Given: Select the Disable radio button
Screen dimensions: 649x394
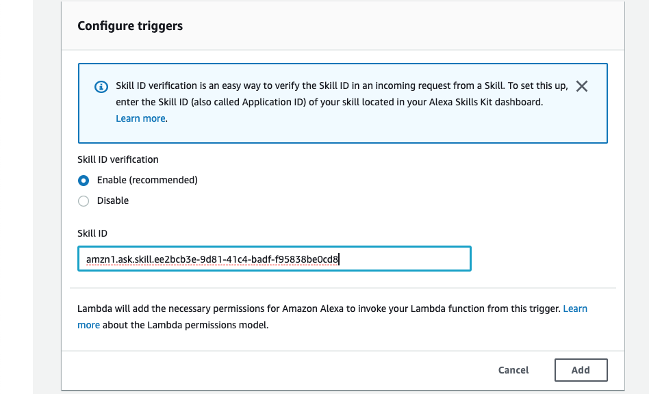Looking at the screenshot, I should tap(84, 200).
